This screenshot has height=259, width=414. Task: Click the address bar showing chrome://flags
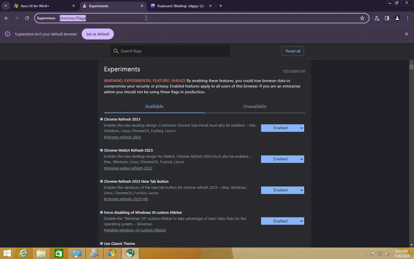[201, 18]
